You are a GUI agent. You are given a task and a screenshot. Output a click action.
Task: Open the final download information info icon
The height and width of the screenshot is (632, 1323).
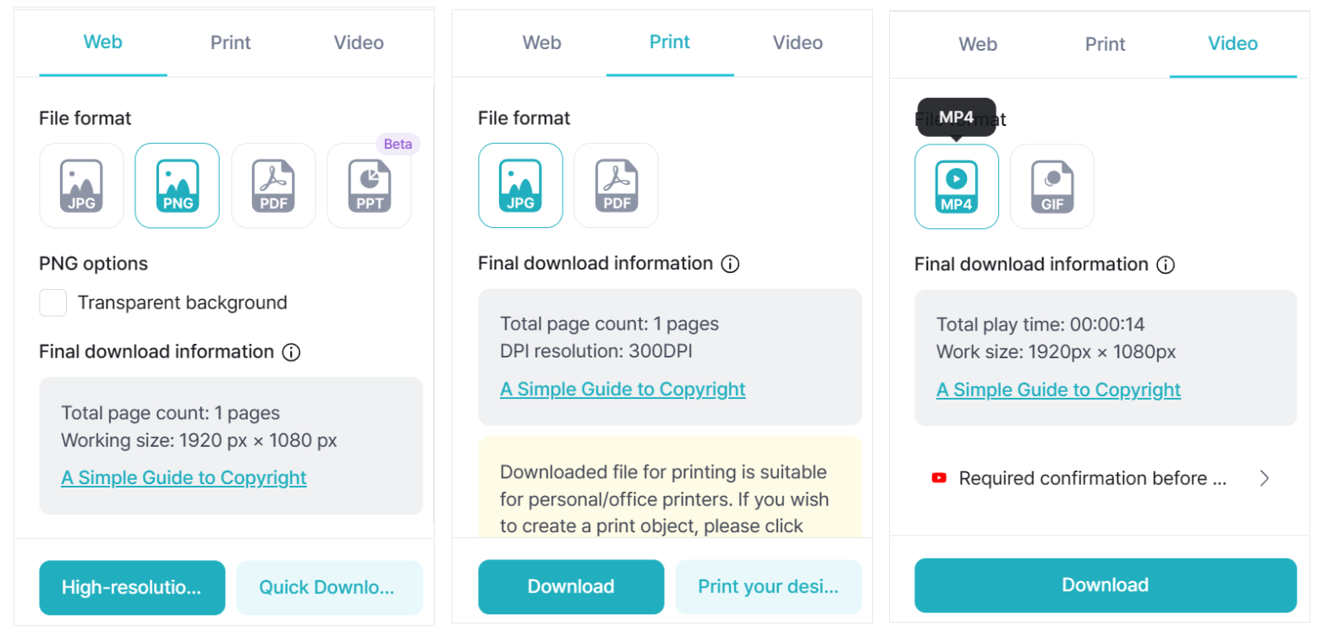[291, 352]
